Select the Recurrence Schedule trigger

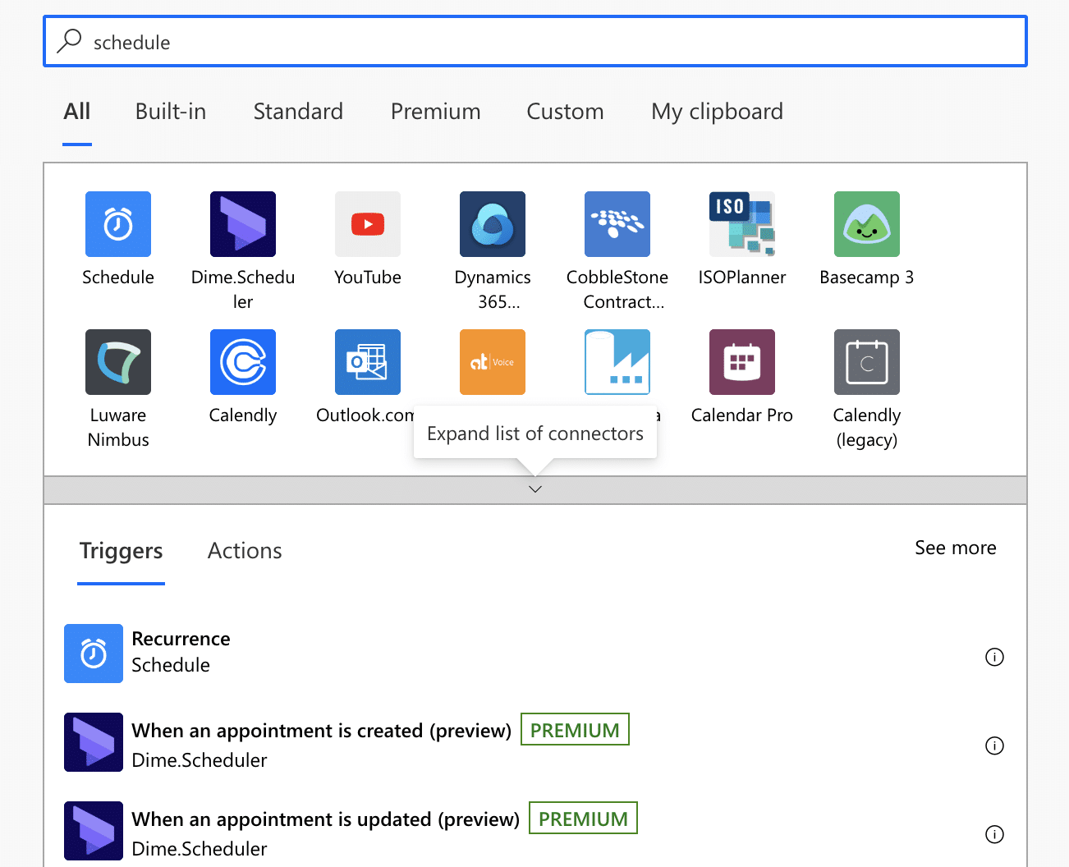tap(181, 652)
